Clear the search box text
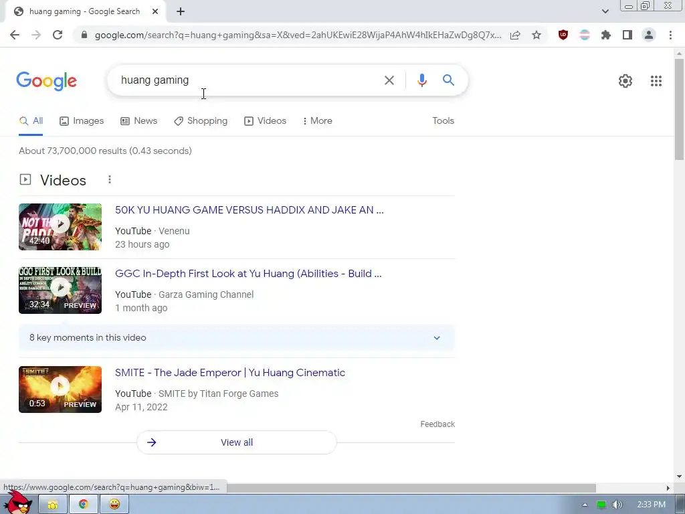The height and width of the screenshot is (514, 685). coord(389,80)
